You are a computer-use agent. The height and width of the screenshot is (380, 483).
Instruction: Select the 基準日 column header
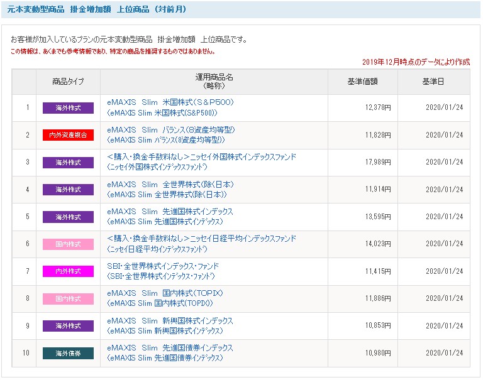pos(433,82)
